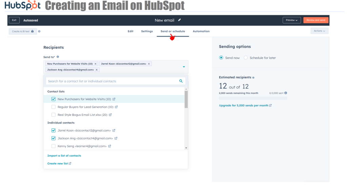Click info icon beside 0/2,000 sent
This screenshot has width=347, height=185.
point(286,93)
